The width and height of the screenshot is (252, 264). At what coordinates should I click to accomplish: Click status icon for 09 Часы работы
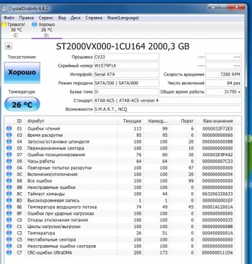9,161
